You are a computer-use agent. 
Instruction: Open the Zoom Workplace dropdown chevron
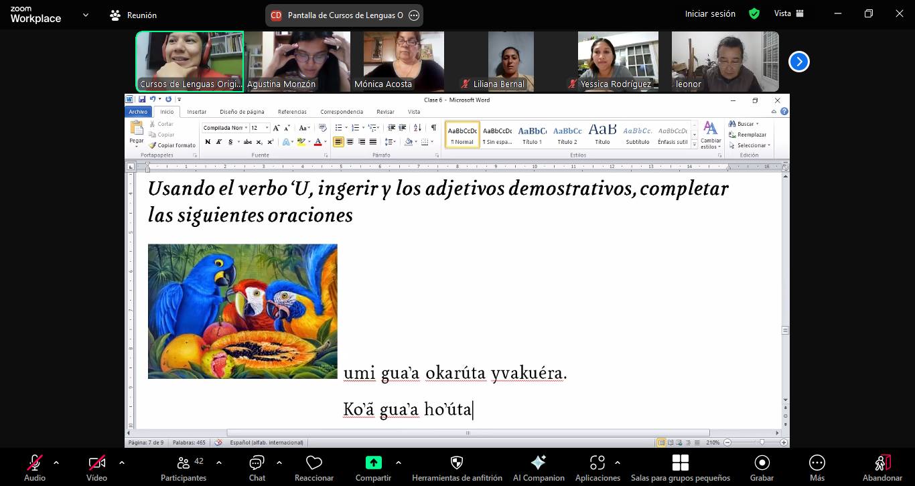point(85,15)
